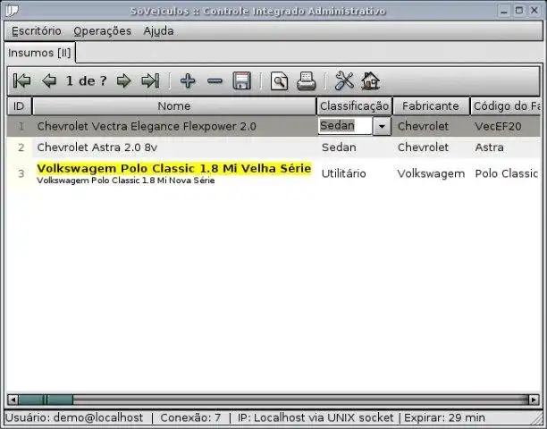
Task: Click the Código do Fa column header
Action: (506, 106)
